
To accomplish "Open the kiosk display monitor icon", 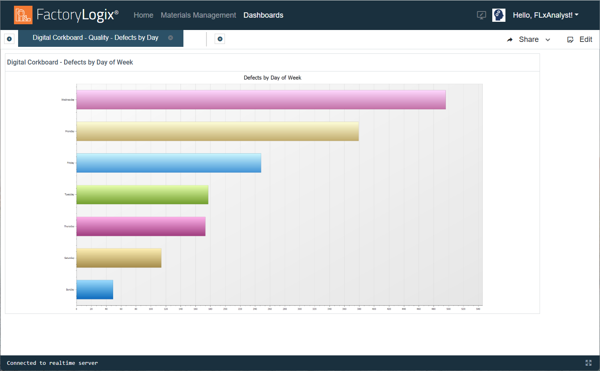I will click(x=481, y=15).
